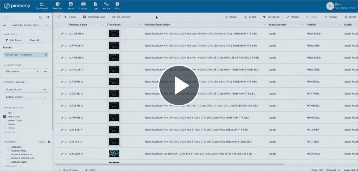Toggle schema Codes button

[41, 142]
